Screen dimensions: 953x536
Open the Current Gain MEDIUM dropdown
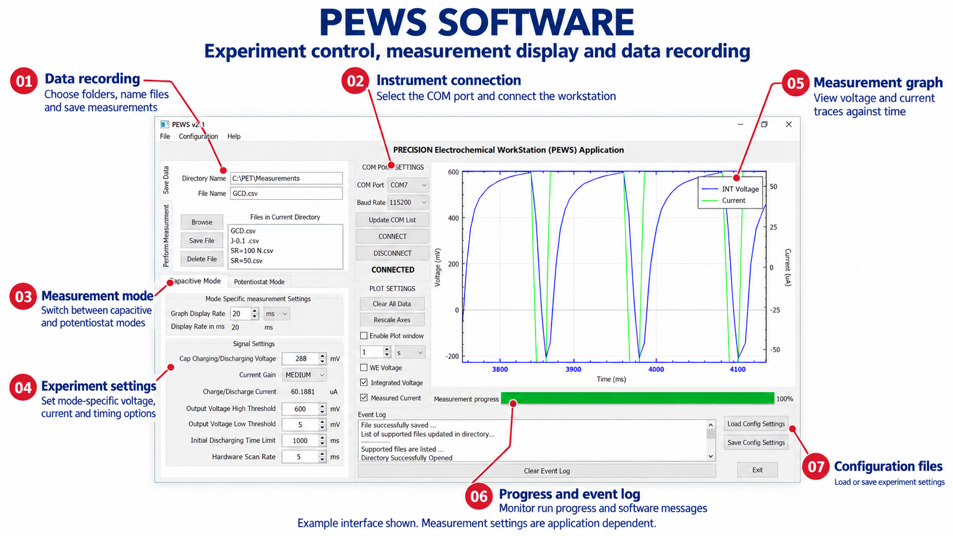pos(304,375)
